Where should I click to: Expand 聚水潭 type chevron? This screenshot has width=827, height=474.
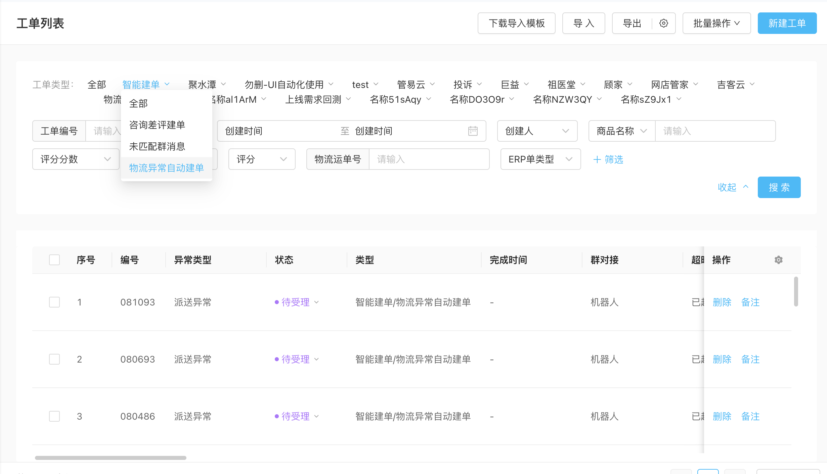tap(223, 84)
